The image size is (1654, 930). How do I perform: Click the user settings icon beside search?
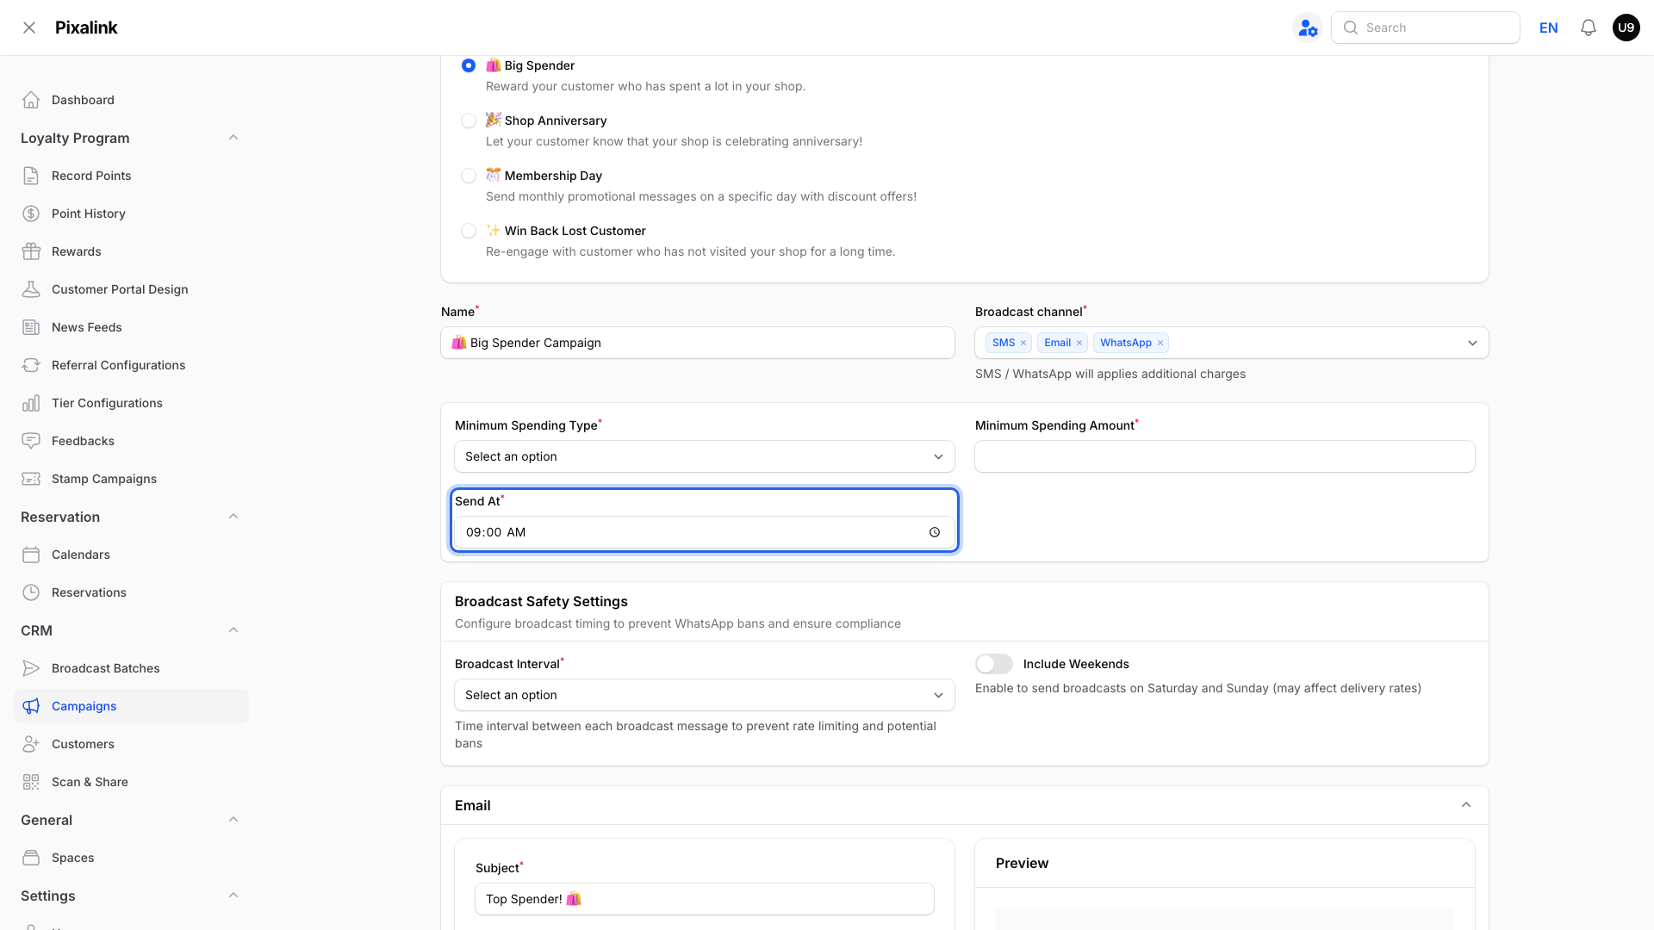(x=1308, y=28)
